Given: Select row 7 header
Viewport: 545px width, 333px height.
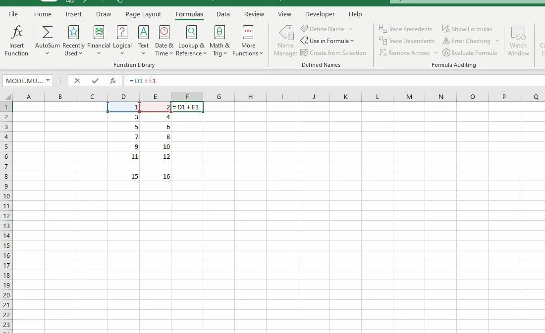Looking at the screenshot, I should tap(6, 166).
